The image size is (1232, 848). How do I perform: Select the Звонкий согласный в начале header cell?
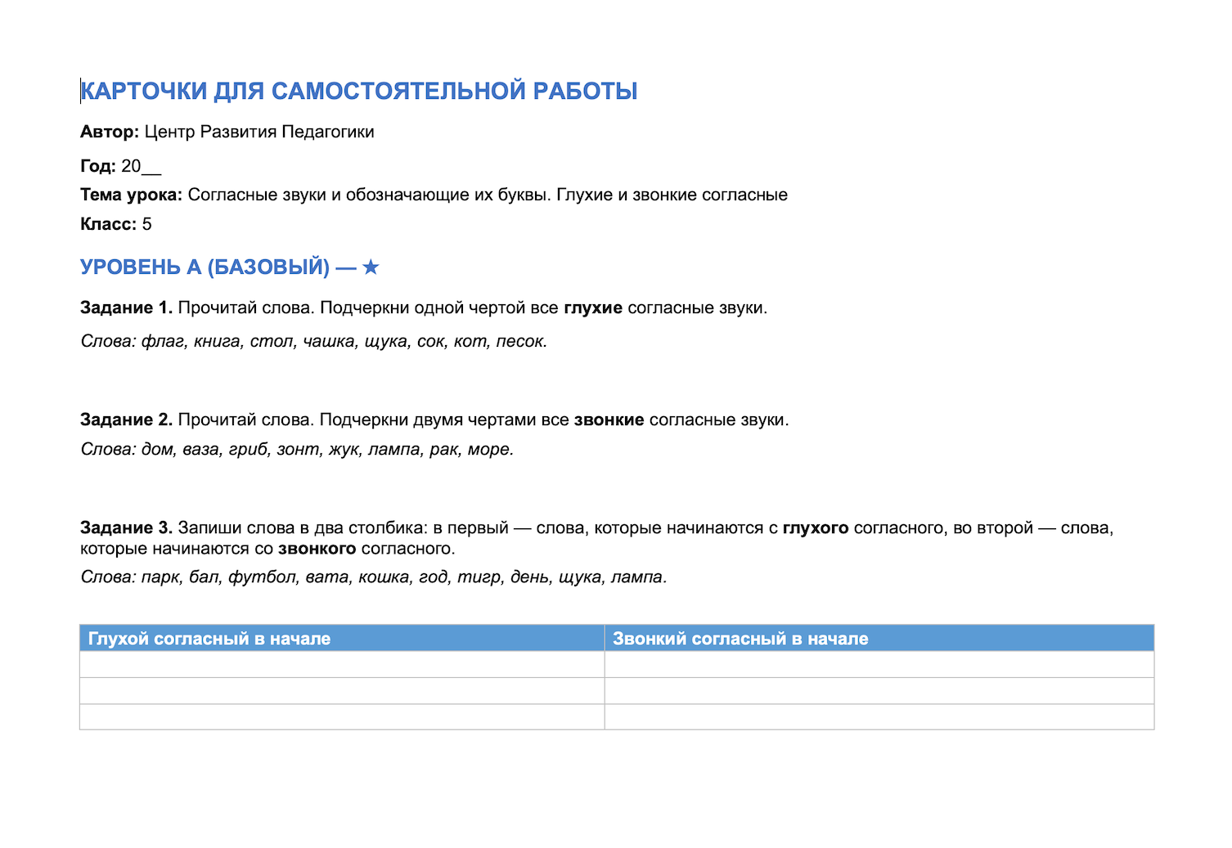click(x=879, y=638)
